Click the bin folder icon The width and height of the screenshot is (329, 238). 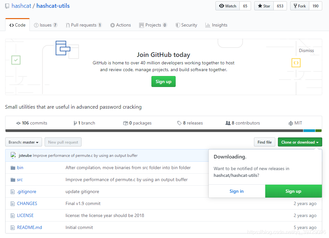(x=13, y=168)
